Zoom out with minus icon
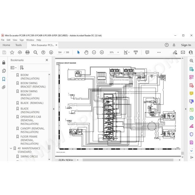The width and height of the screenshot is (195, 195). pyautogui.click(x=94, y=52)
